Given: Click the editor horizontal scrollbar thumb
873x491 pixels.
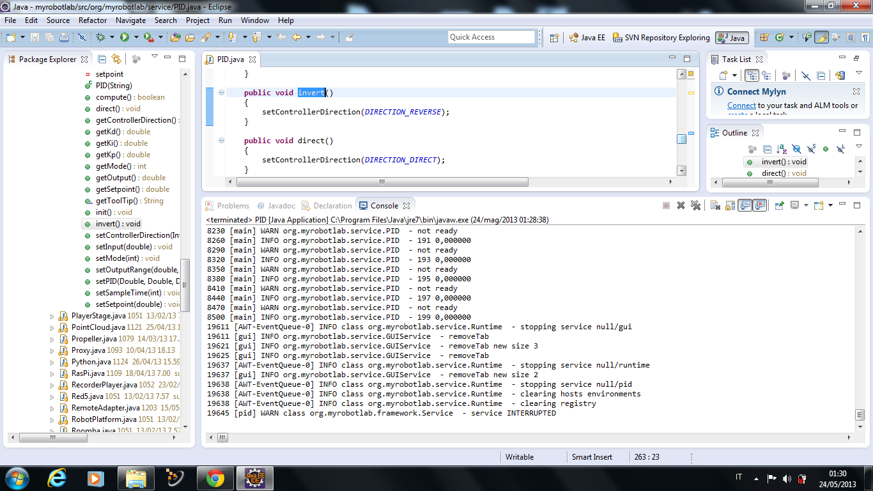Looking at the screenshot, I should click(x=381, y=182).
